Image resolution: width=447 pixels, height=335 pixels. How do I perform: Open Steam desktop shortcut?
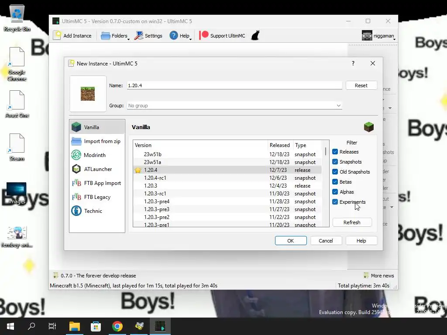coord(17,147)
